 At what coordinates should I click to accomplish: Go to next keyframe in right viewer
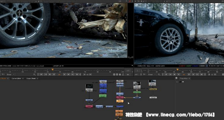(197, 75)
